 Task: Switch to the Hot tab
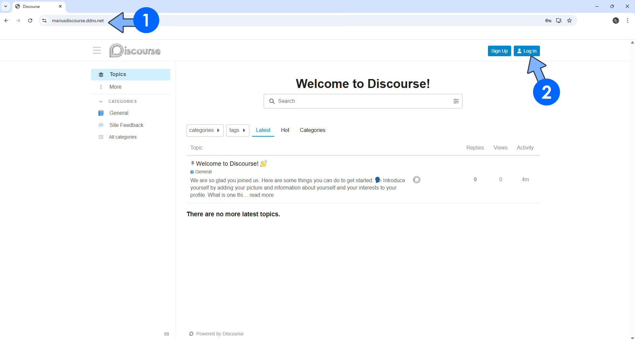285,130
